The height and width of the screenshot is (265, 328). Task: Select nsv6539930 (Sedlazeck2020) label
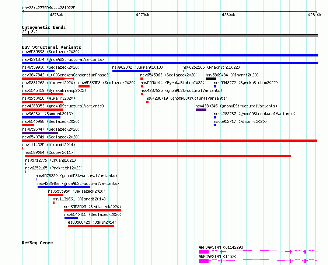[51, 67]
